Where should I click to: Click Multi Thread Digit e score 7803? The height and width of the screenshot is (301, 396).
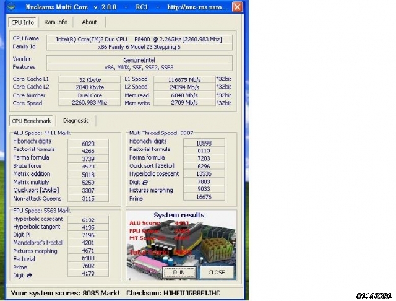(x=204, y=181)
